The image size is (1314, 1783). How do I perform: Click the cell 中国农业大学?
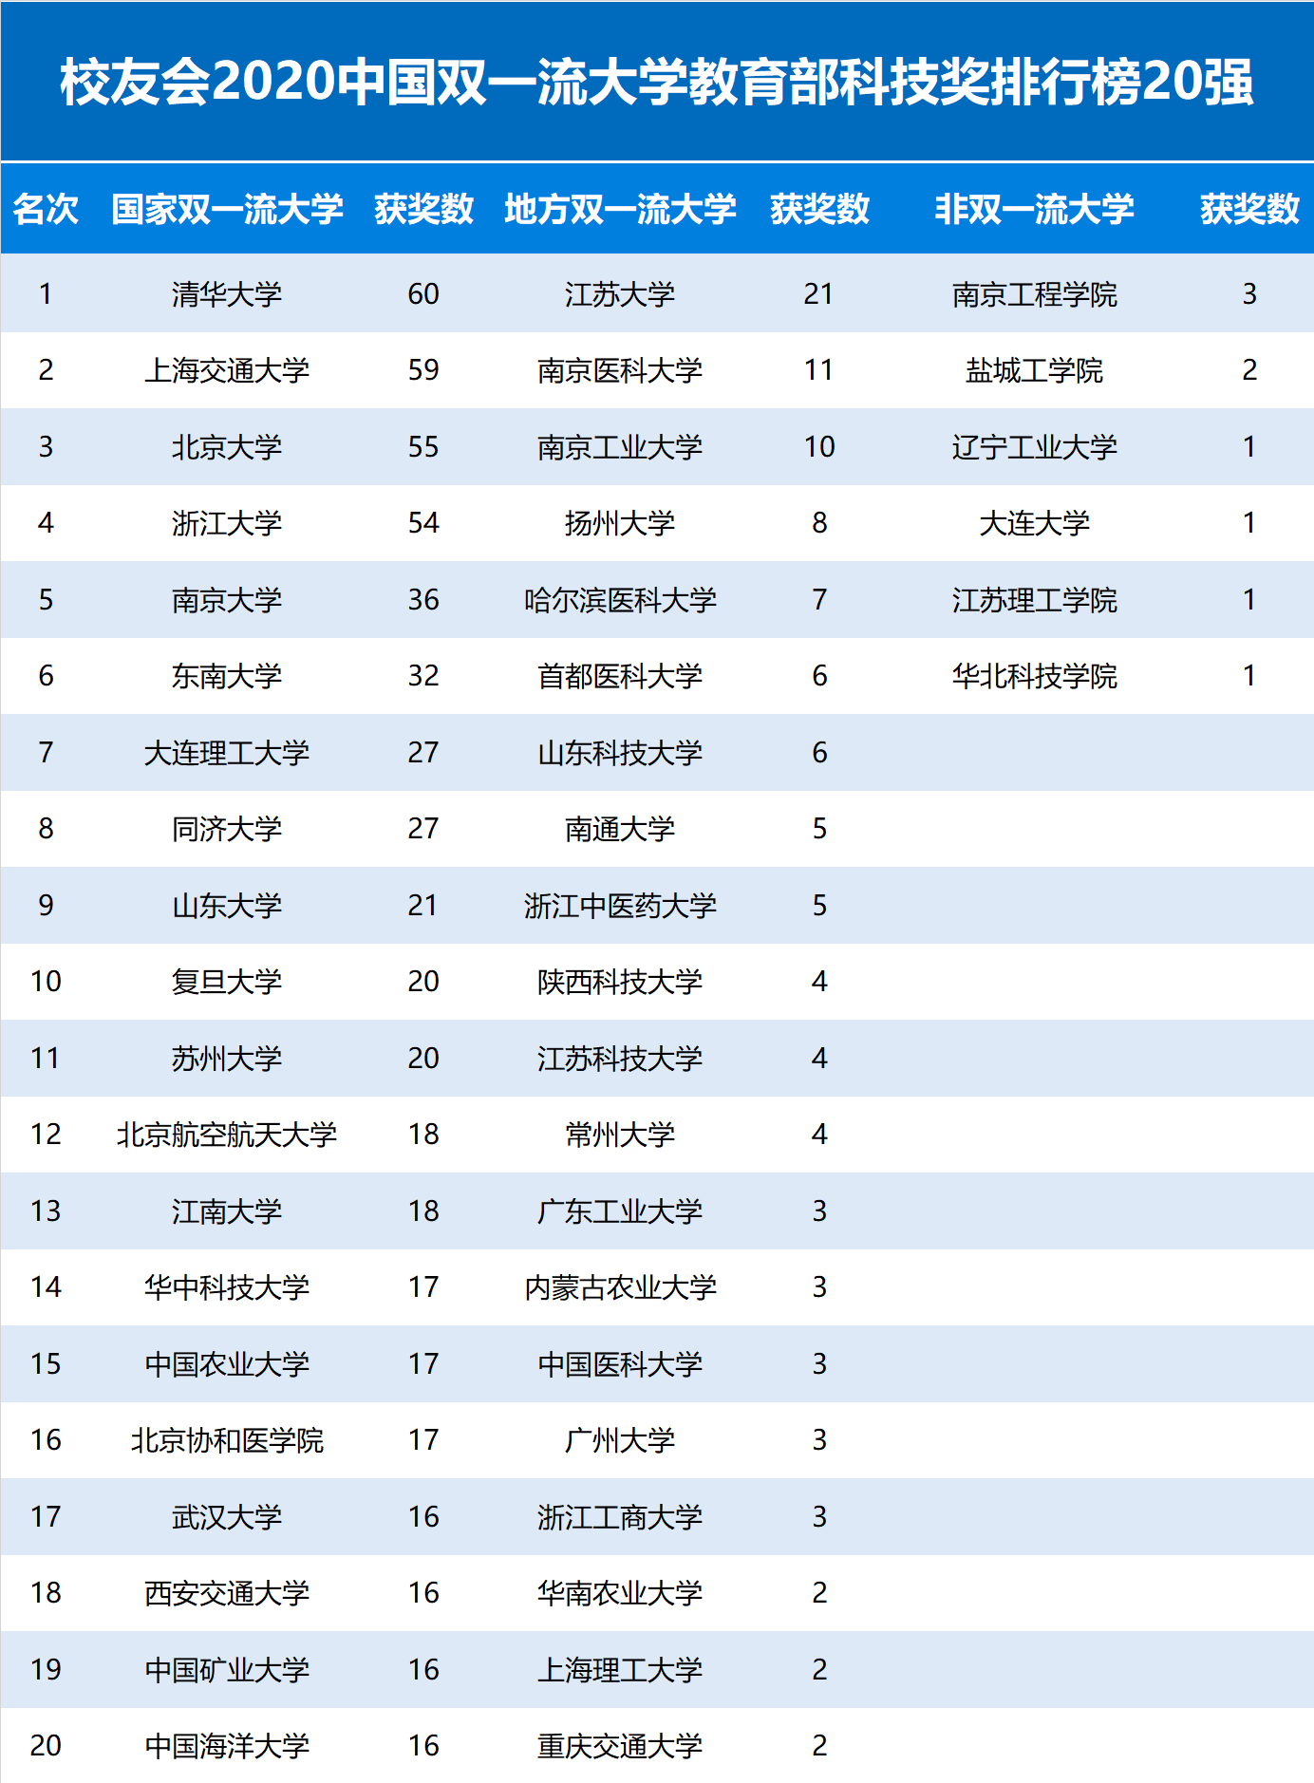(227, 1364)
